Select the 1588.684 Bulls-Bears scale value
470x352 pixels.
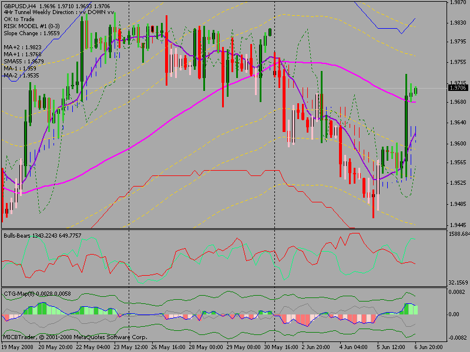(x=457, y=234)
